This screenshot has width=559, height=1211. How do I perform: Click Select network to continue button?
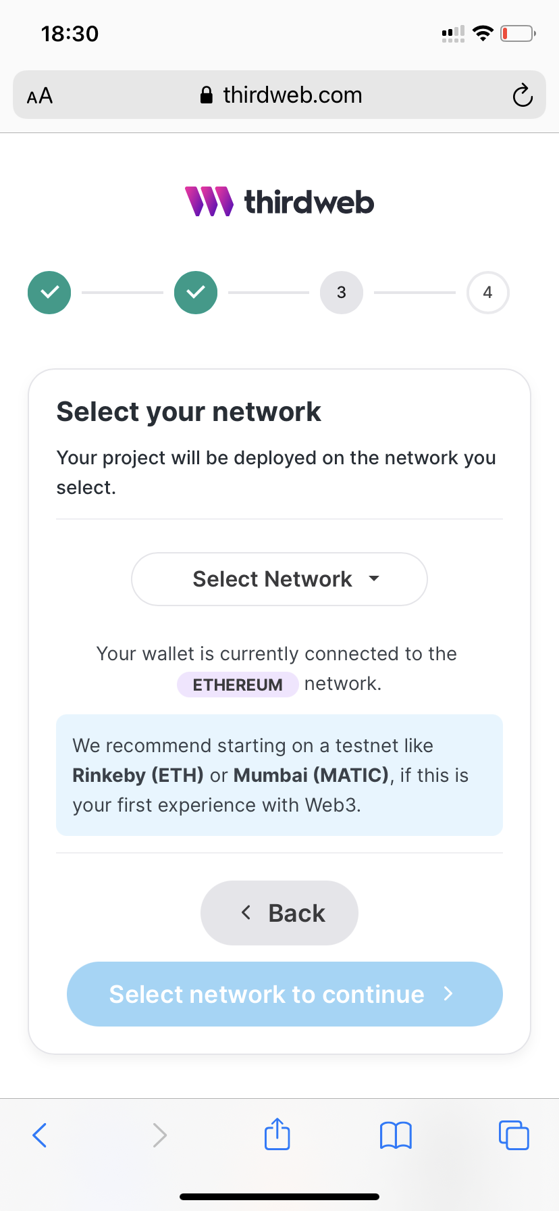tap(285, 994)
